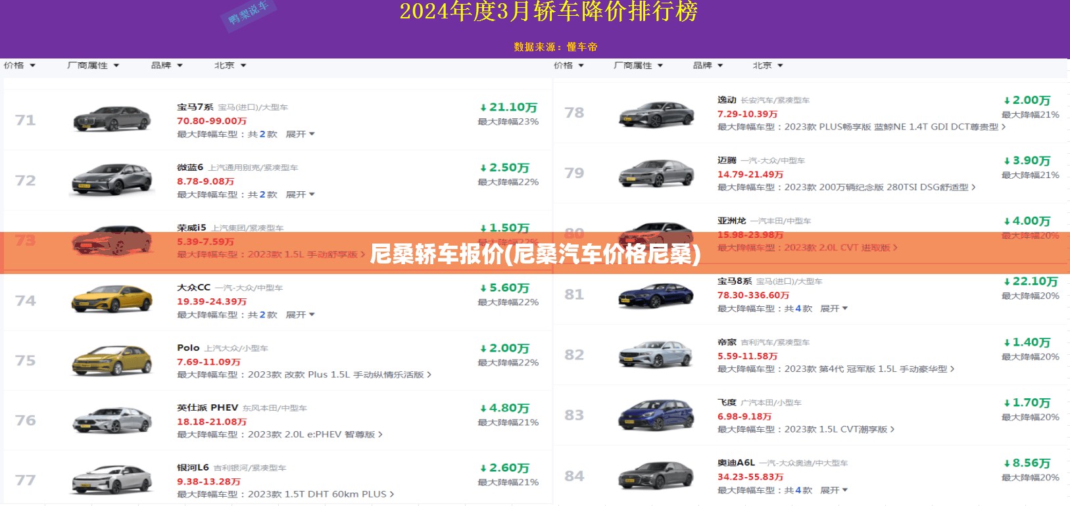
Task: Open the 宝马7系 model name link
Action: pyautogui.click(x=195, y=107)
